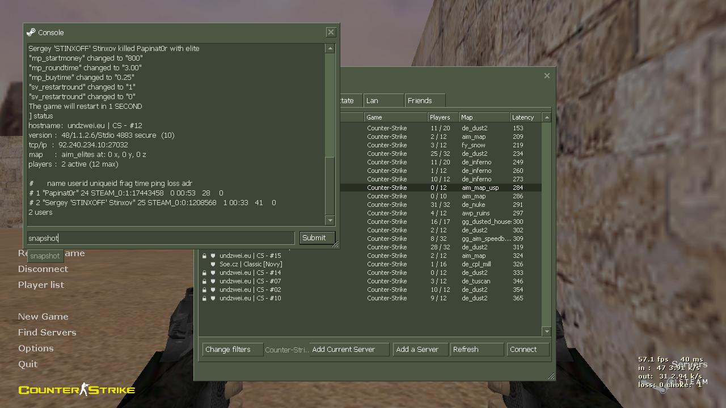Click the lock icon beside undzwei.eu CS - #14

(204, 273)
